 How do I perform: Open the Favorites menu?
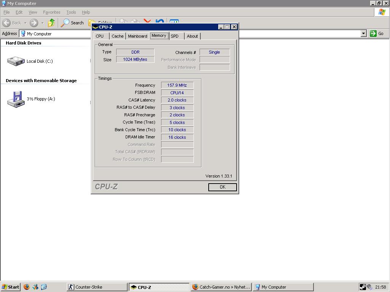tap(51, 12)
